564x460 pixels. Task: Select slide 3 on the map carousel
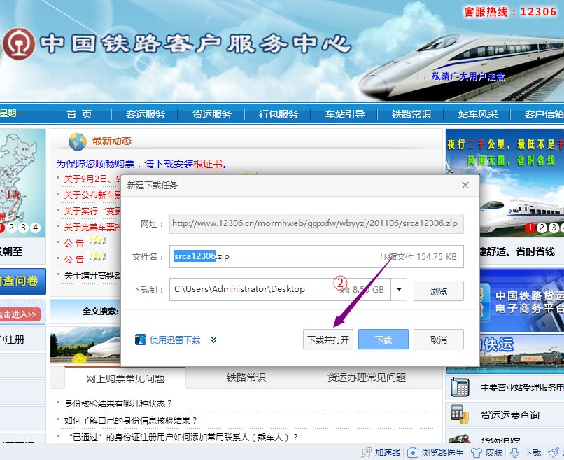[x=23, y=227]
